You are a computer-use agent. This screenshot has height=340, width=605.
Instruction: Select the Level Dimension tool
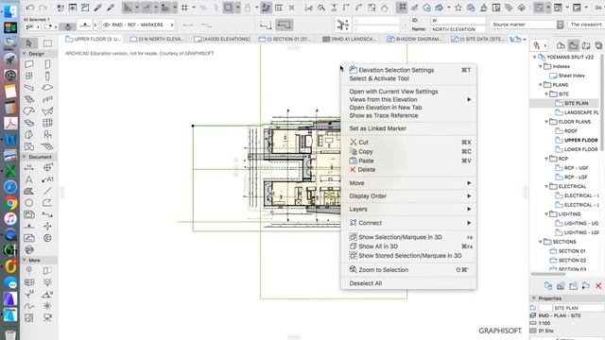(47, 168)
